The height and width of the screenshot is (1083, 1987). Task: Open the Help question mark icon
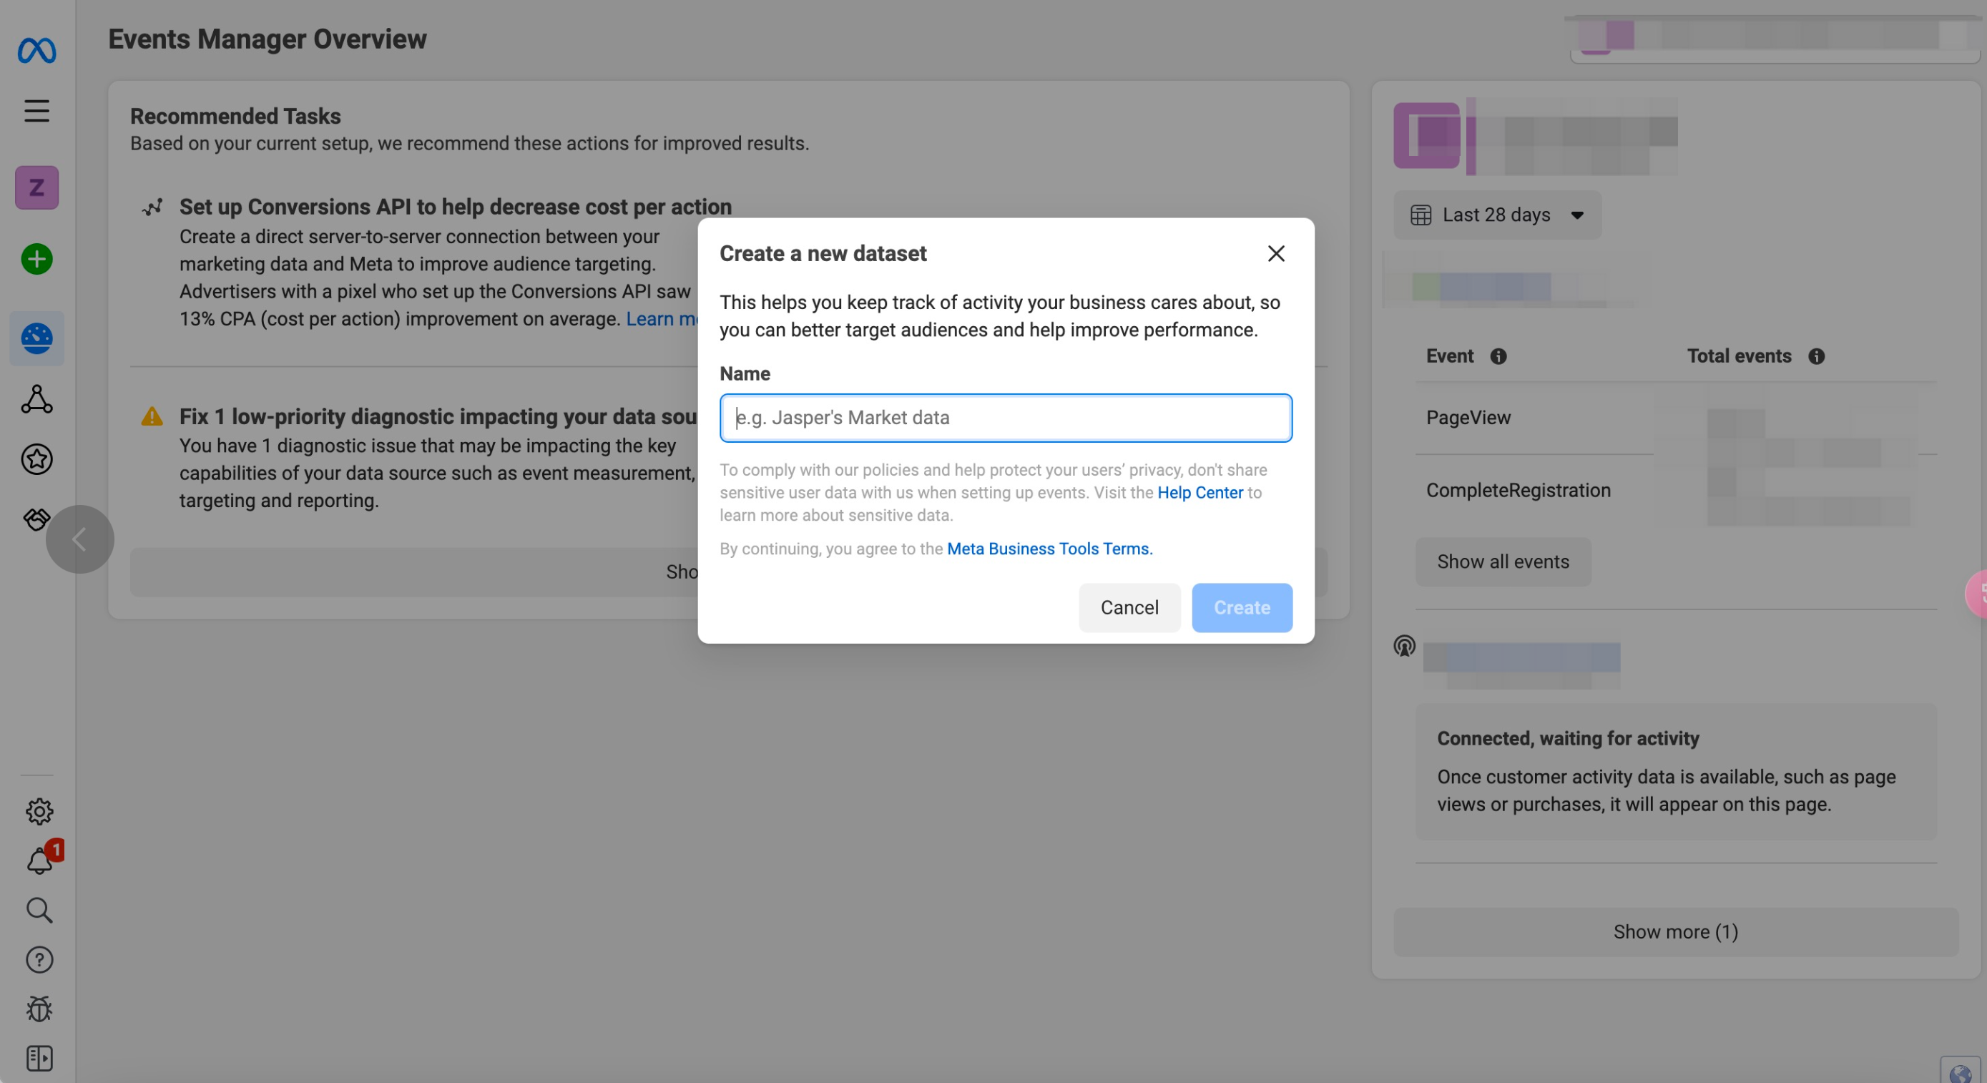pyautogui.click(x=39, y=959)
